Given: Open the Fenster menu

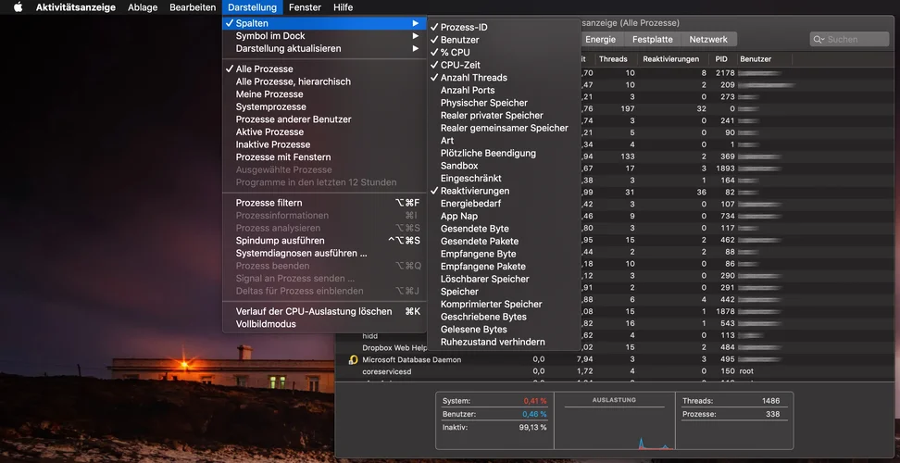Looking at the screenshot, I should pyautogui.click(x=305, y=7).
